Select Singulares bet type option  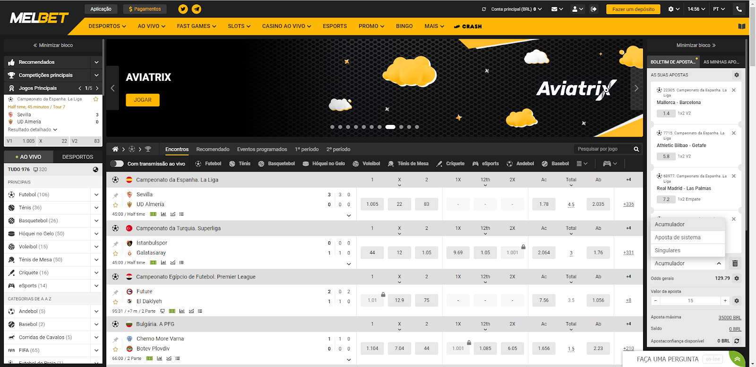point(687,251)
